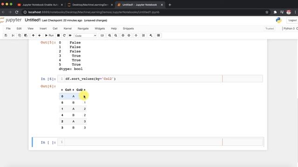Open the Insert menu
298x167 pixels.
pyautogui.click(x=43, y=29)
